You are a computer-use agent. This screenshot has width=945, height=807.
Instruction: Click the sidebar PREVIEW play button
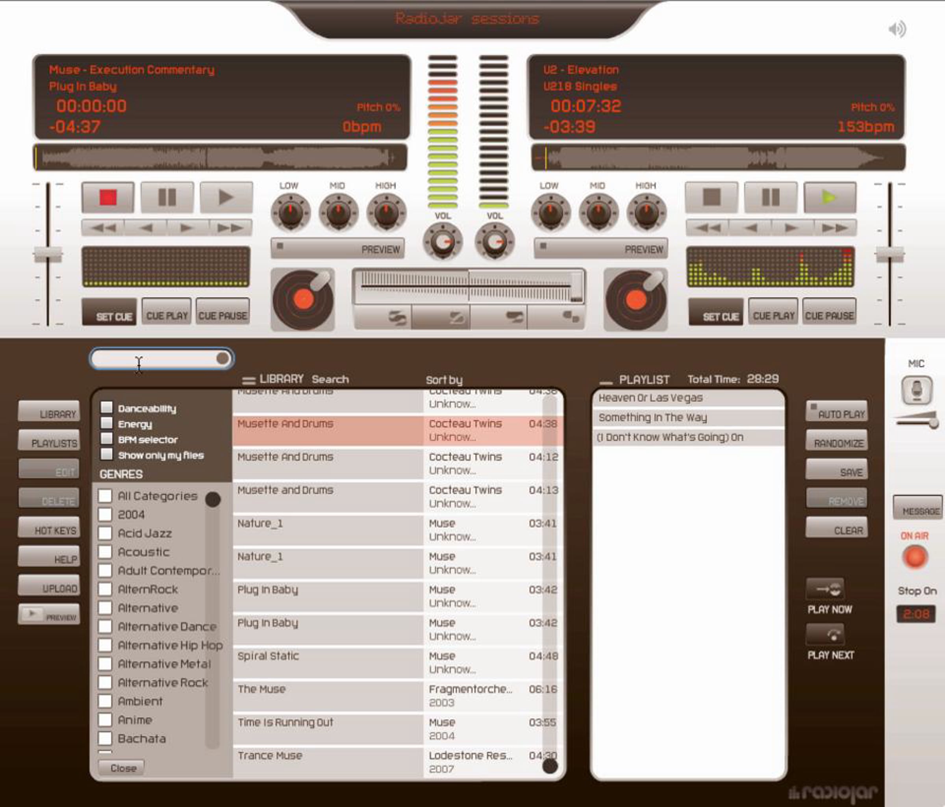click(49, 615)
